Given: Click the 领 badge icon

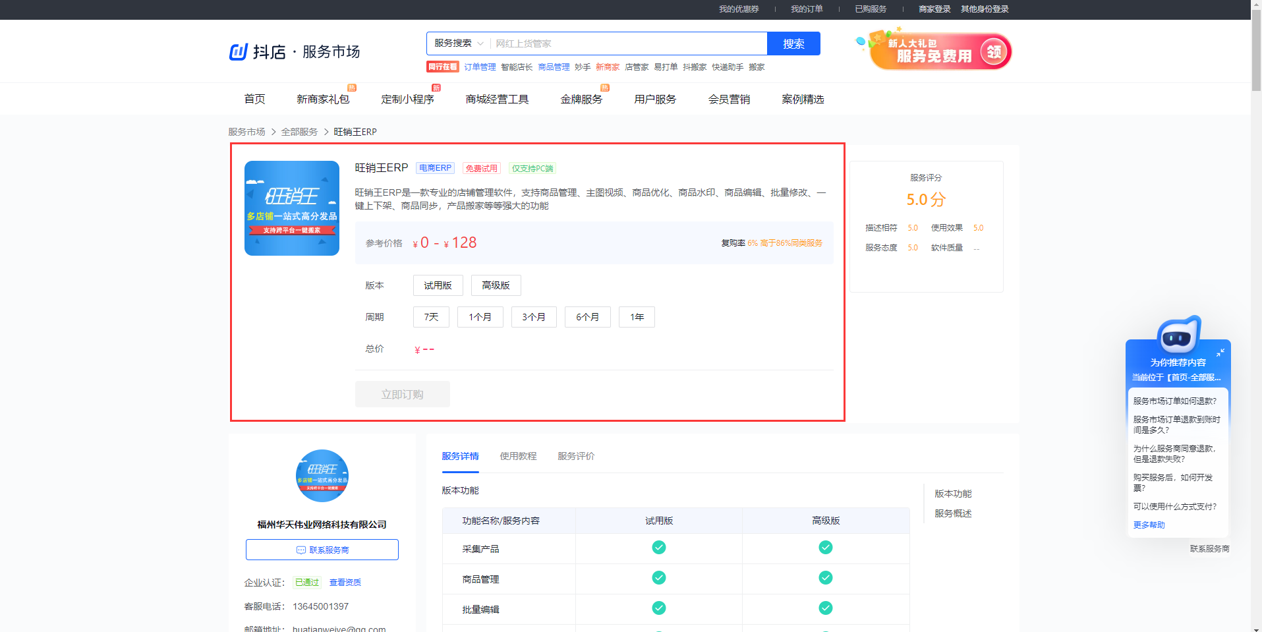Looking at the screenshot, I should point(994,51).
